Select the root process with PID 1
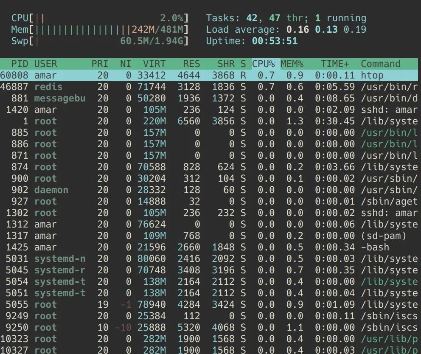 click(209, 121)
